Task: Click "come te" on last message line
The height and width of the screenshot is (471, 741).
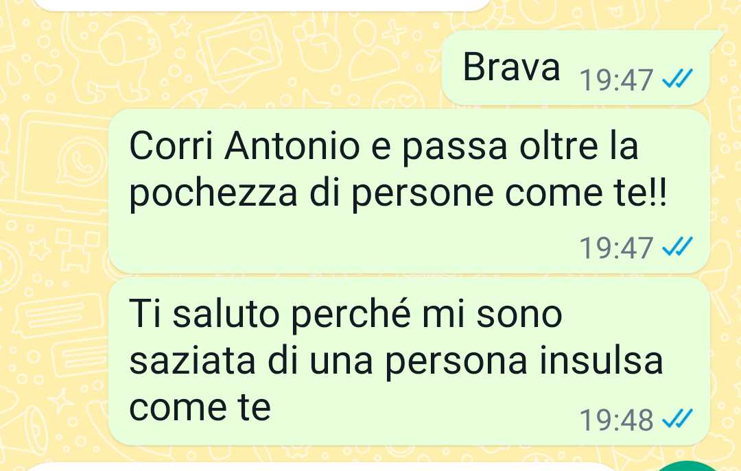Action: (x=200, y=407)
